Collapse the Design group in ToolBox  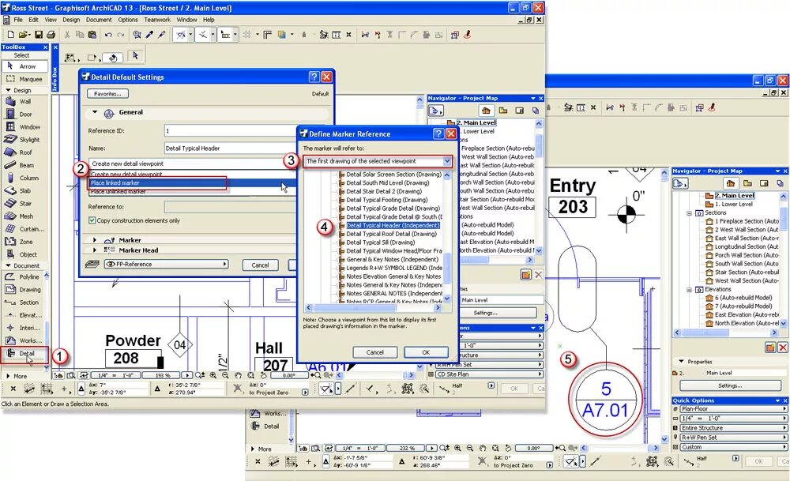coord(8,90)
